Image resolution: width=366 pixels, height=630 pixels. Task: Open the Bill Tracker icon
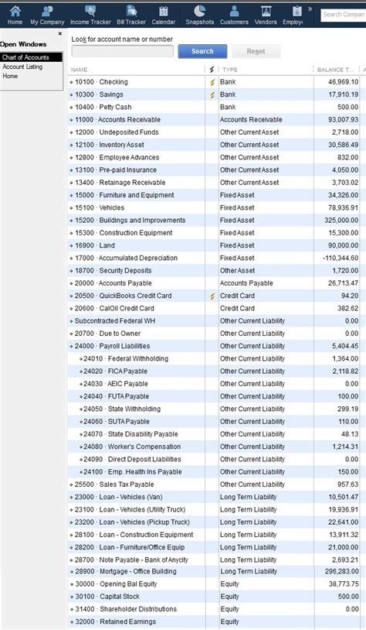click(x=131, y=12)
